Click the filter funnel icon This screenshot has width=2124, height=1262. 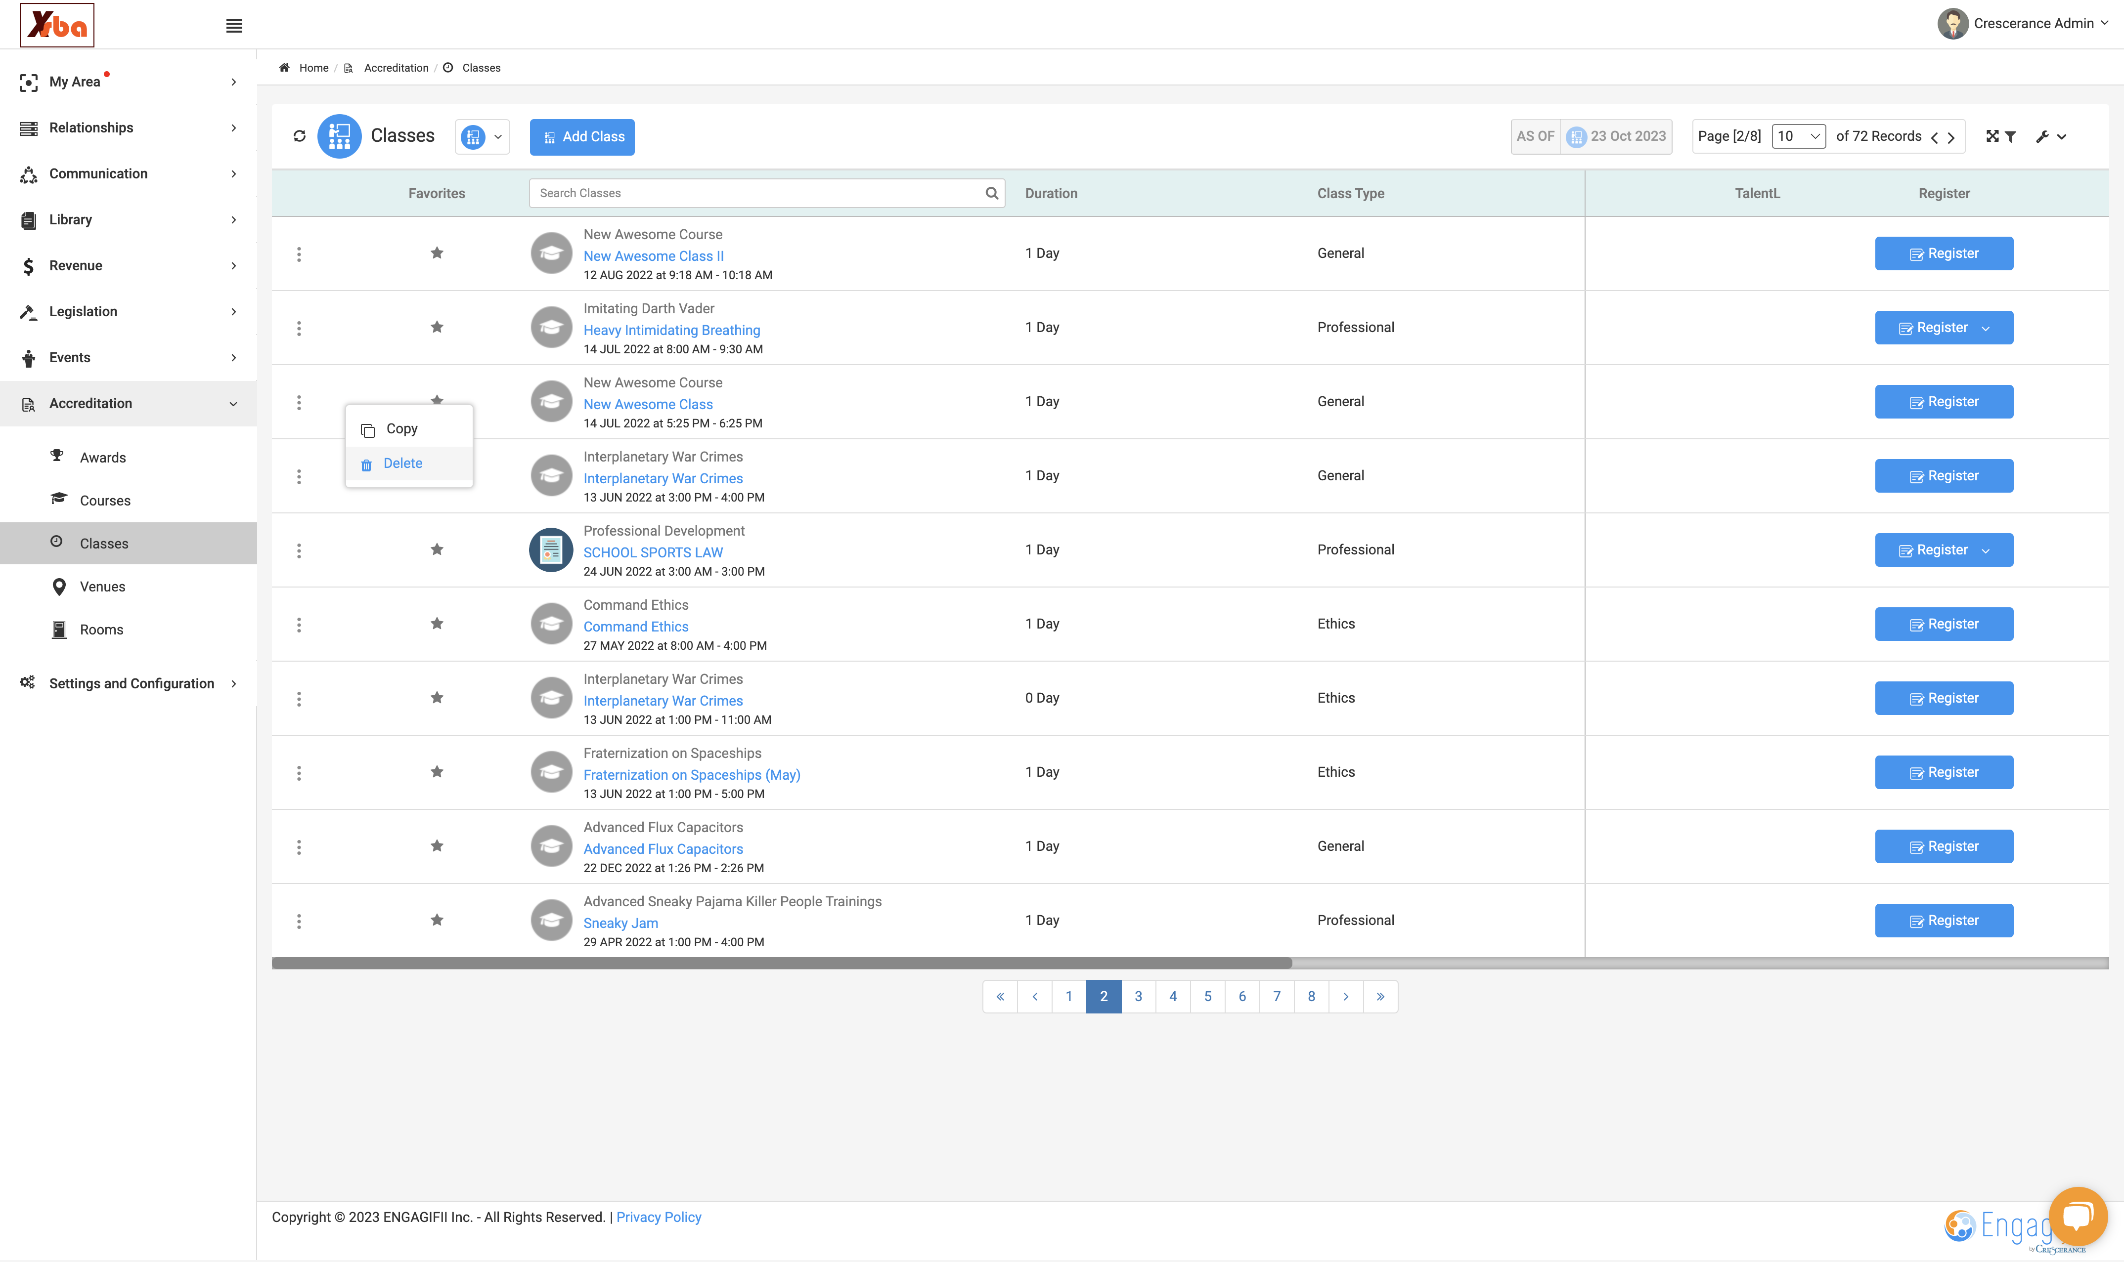(x=2011, y=136)
